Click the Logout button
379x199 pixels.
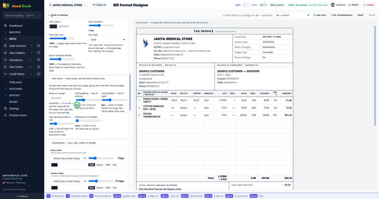(x=369, y=5)
